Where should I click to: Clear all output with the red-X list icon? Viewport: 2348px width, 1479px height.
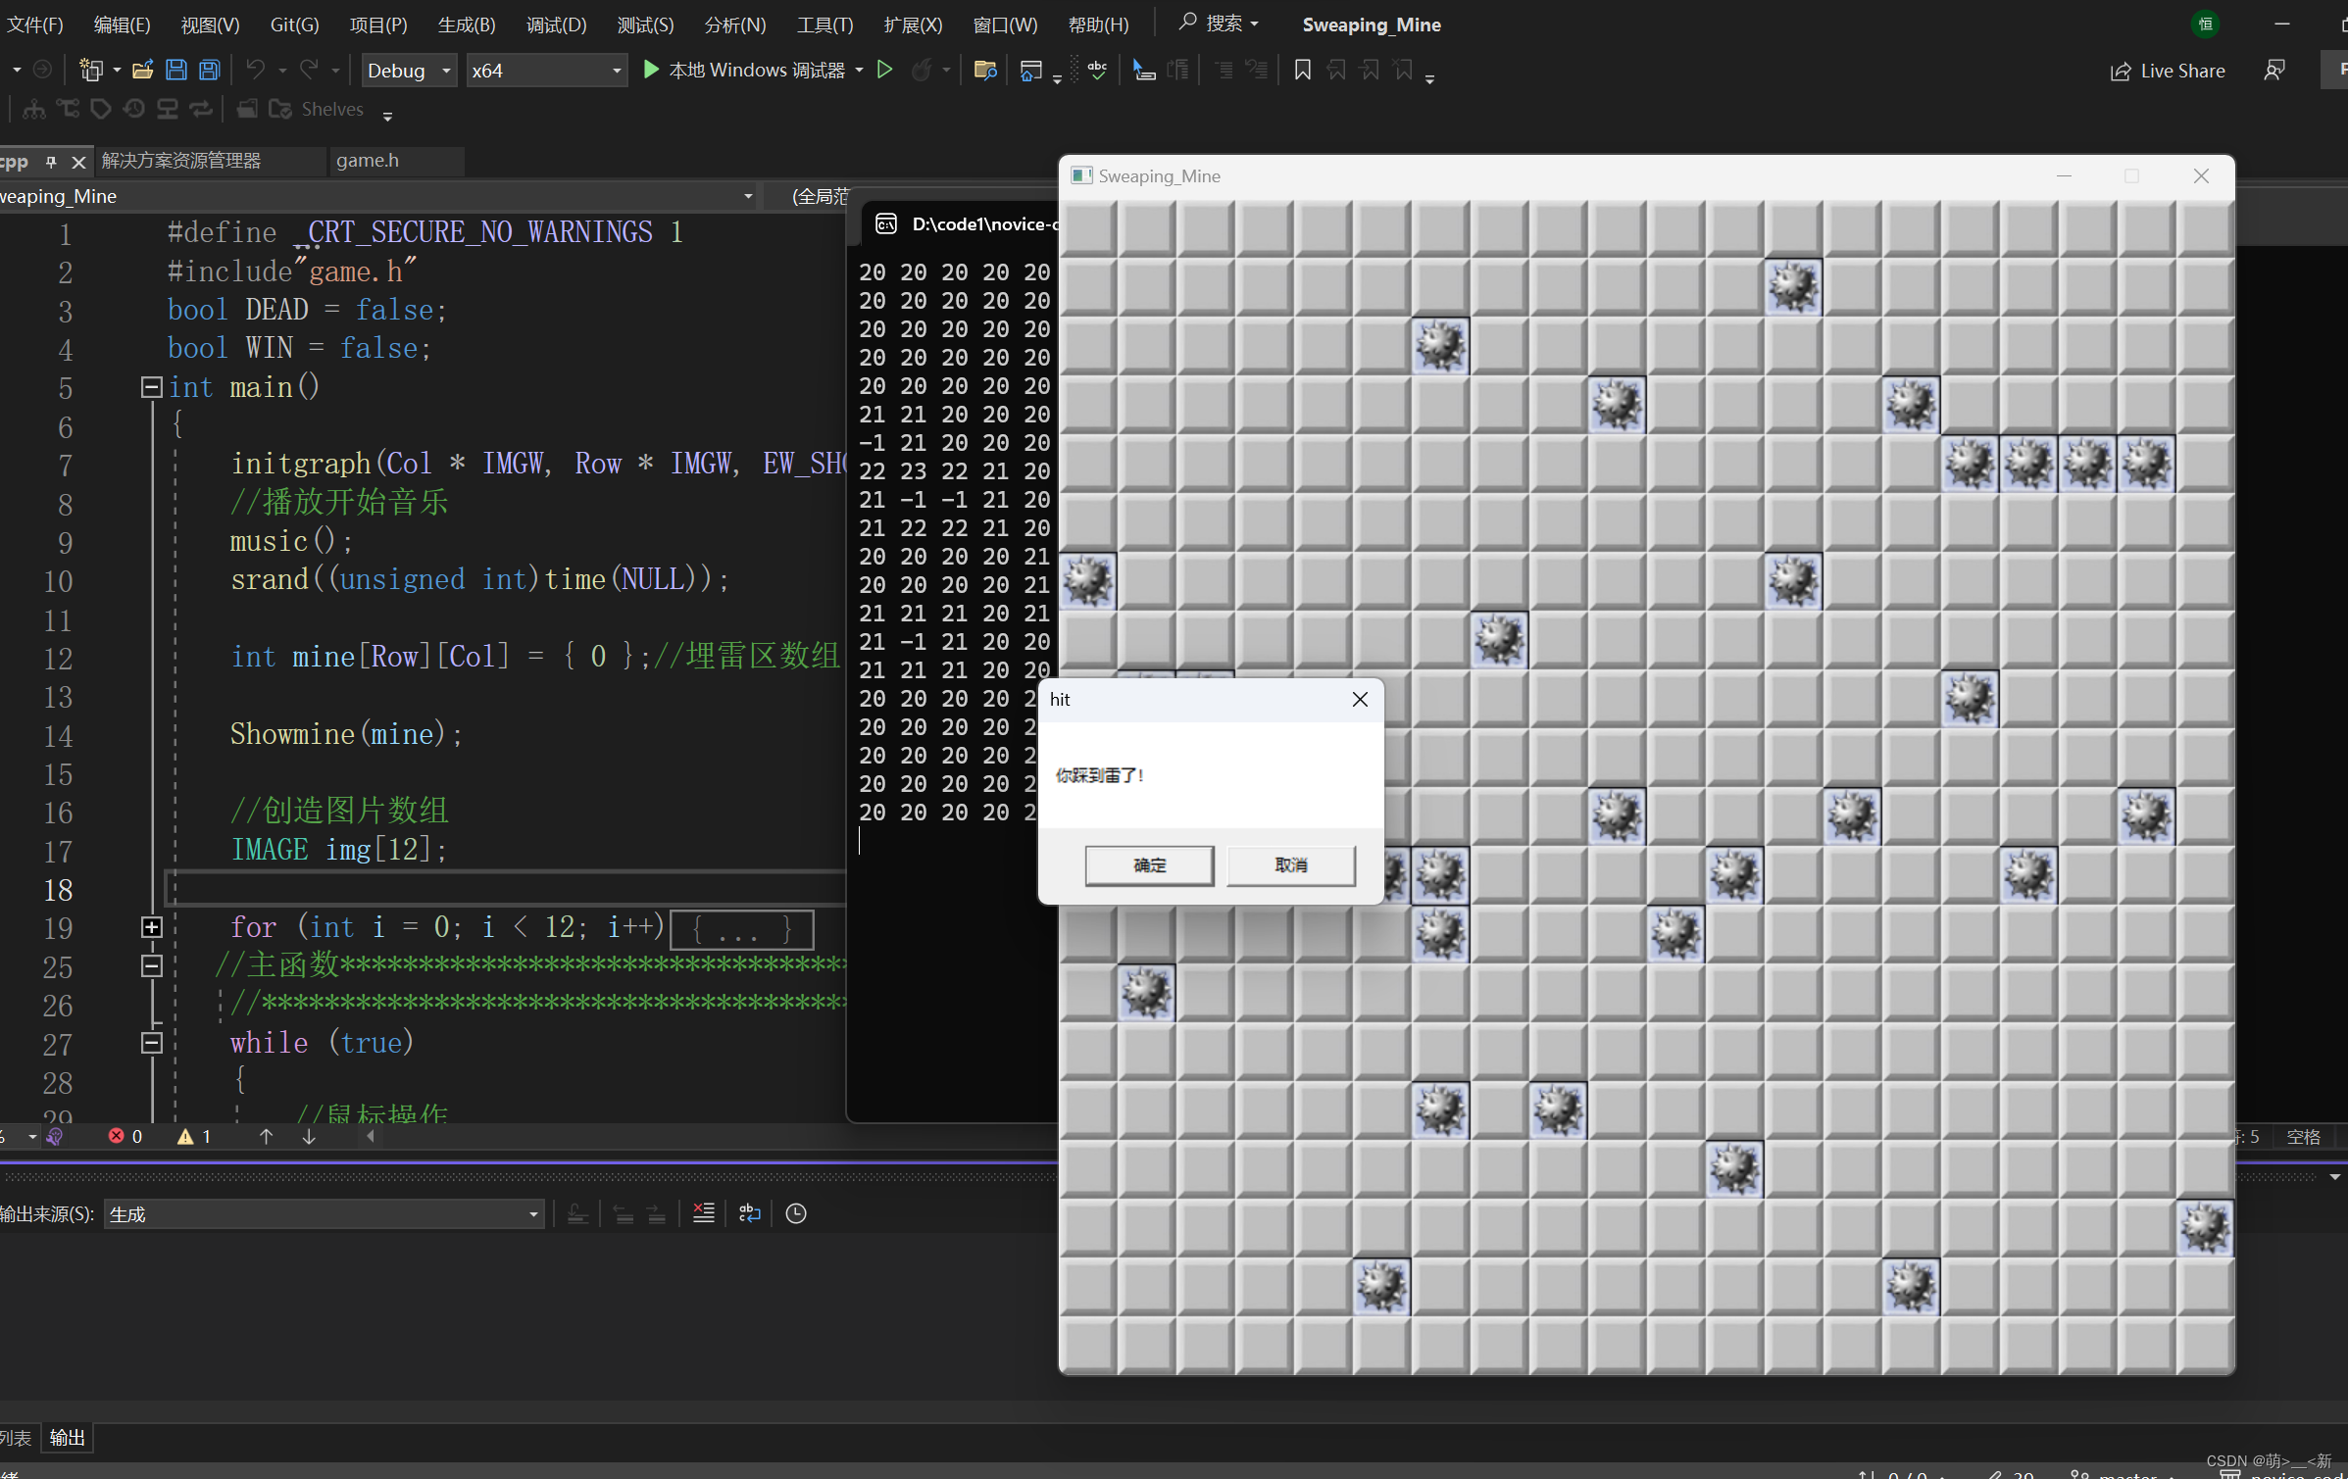pyautogui.click(x=703, y=1213)
